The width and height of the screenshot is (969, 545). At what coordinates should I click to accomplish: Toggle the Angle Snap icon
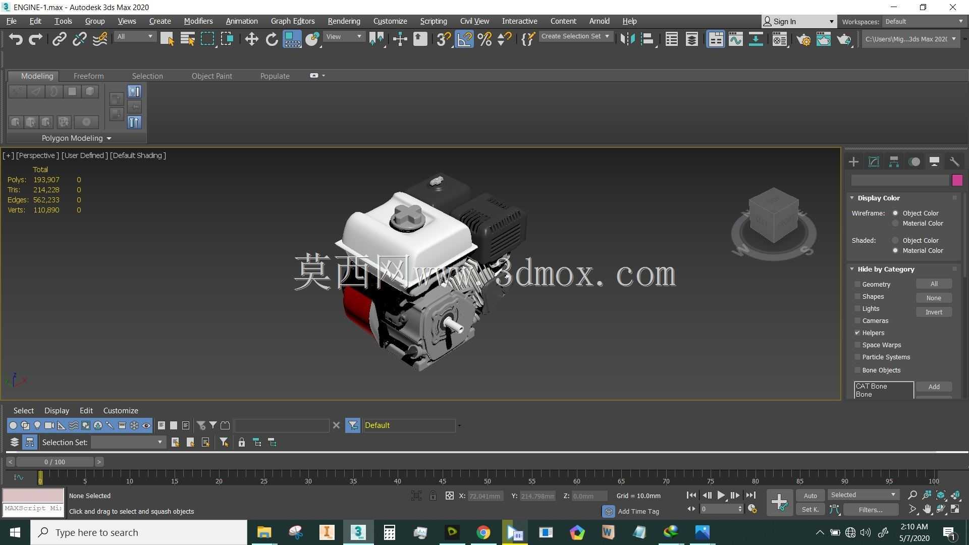[464, 39]
